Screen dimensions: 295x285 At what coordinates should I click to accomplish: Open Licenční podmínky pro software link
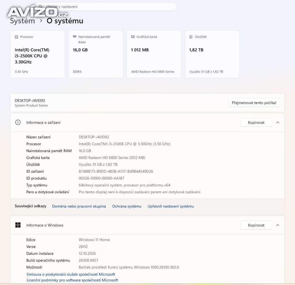(x=72, y=280)
